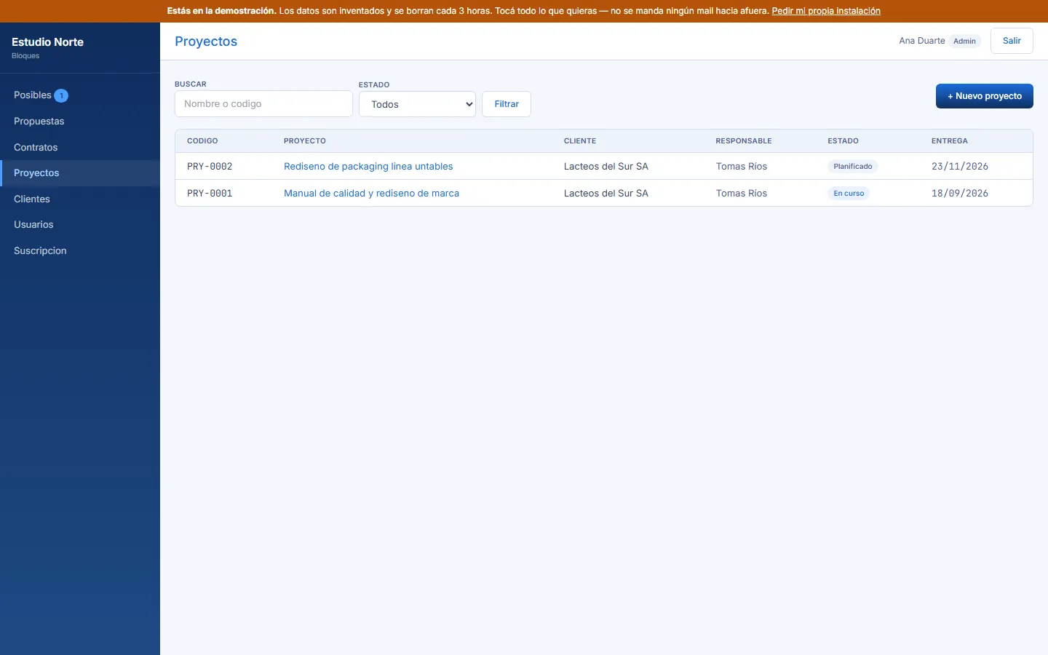Click the CLIENTE column header
This screenshot has height=655, width=1048.
click(x=580, y=141)
